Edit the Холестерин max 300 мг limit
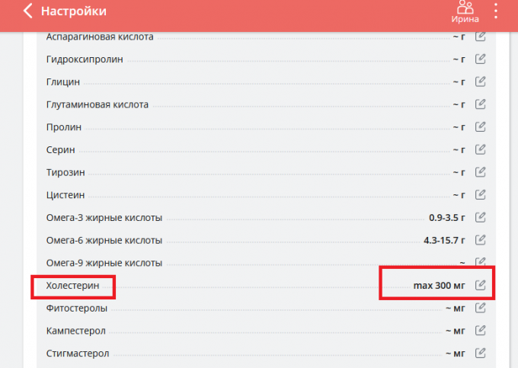518x368 pixels. tap(481, 285)
